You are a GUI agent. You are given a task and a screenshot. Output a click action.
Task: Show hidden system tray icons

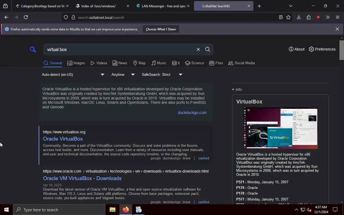[296, 210]
